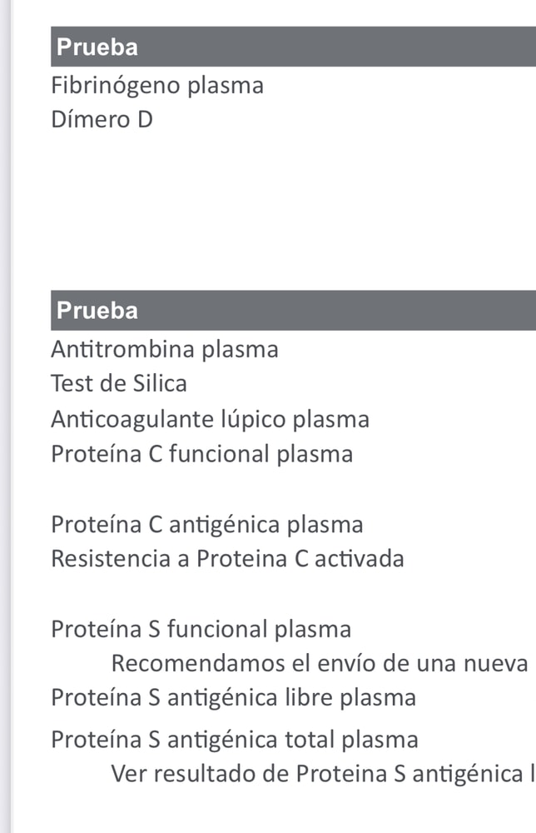Click Resistencia a Proteina C activada

pyautogui.click(x=227, y=559)
